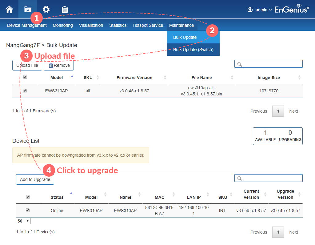Click Next in firmware pagination
Image resolution: width=315 pixels, height=245 pixels.
[x=293, y=111]
